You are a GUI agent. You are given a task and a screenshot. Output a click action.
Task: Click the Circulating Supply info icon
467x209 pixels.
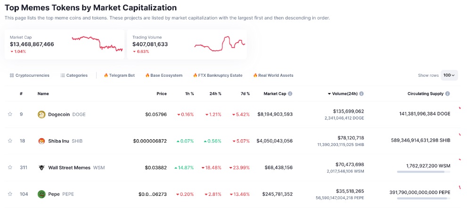coord(447,94)
